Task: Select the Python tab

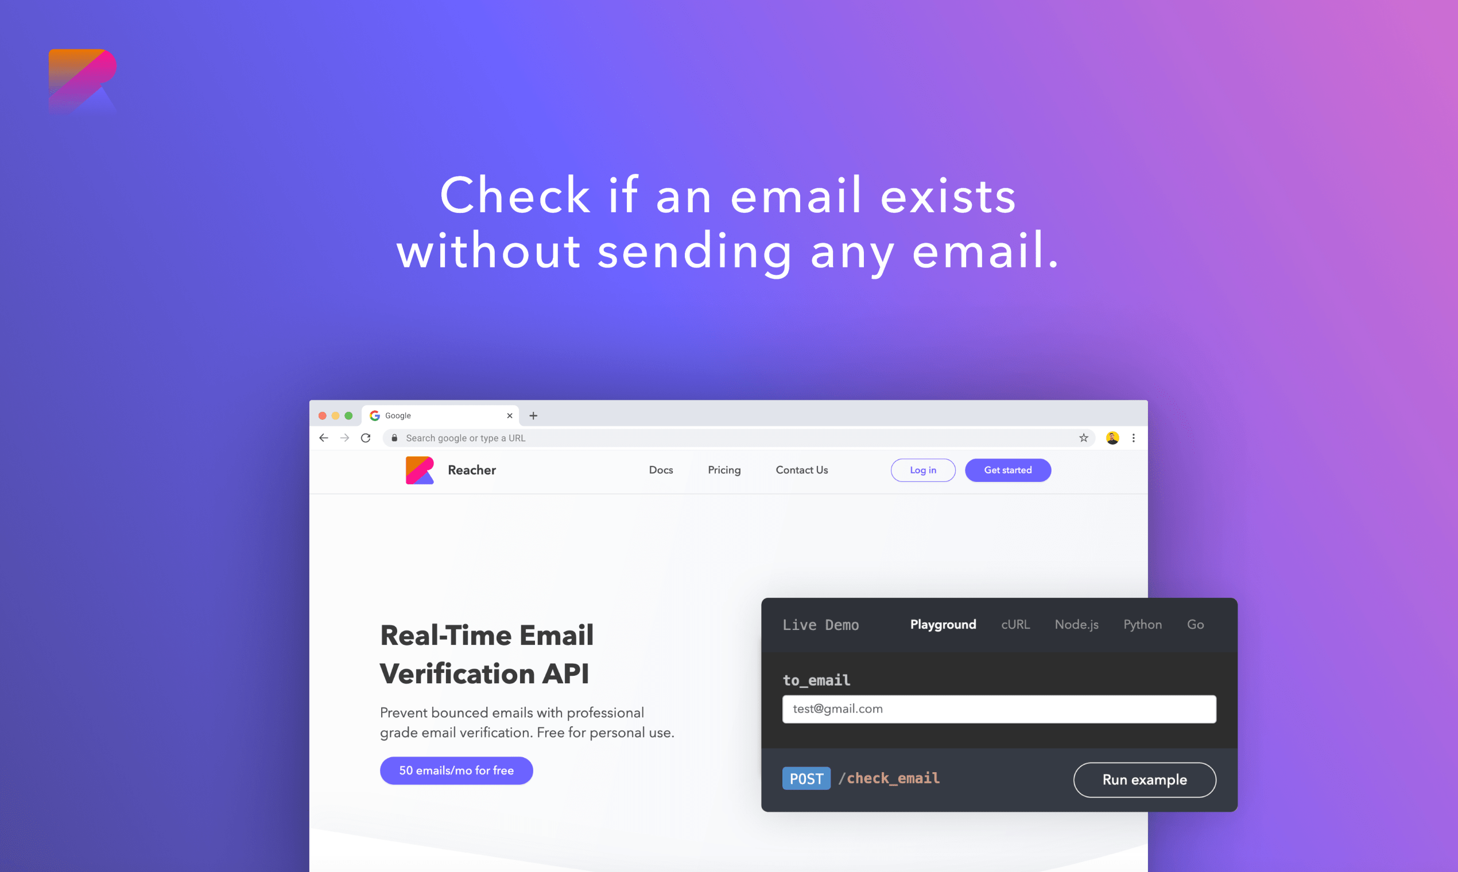Action: click(1143, 624)
